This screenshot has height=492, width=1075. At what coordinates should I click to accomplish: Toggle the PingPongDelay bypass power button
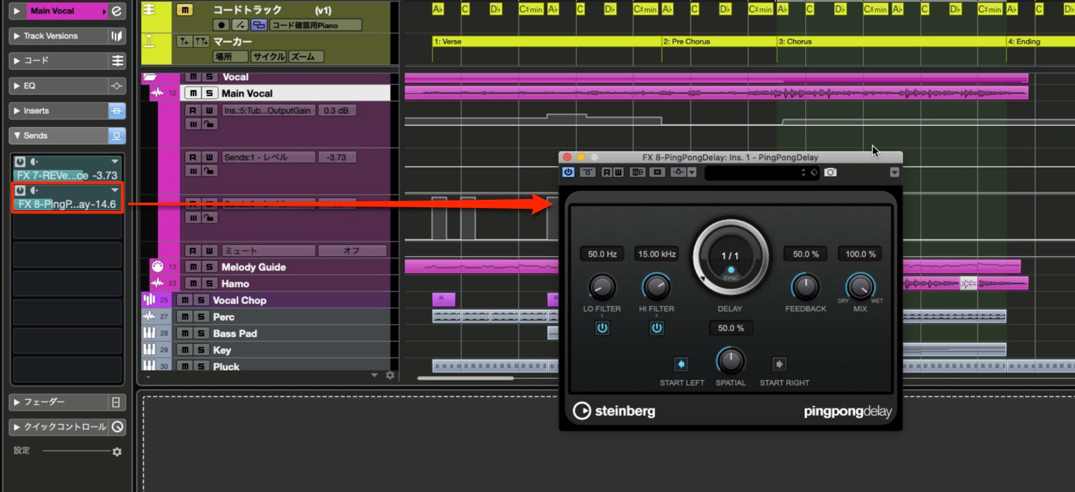coord(568,173)
